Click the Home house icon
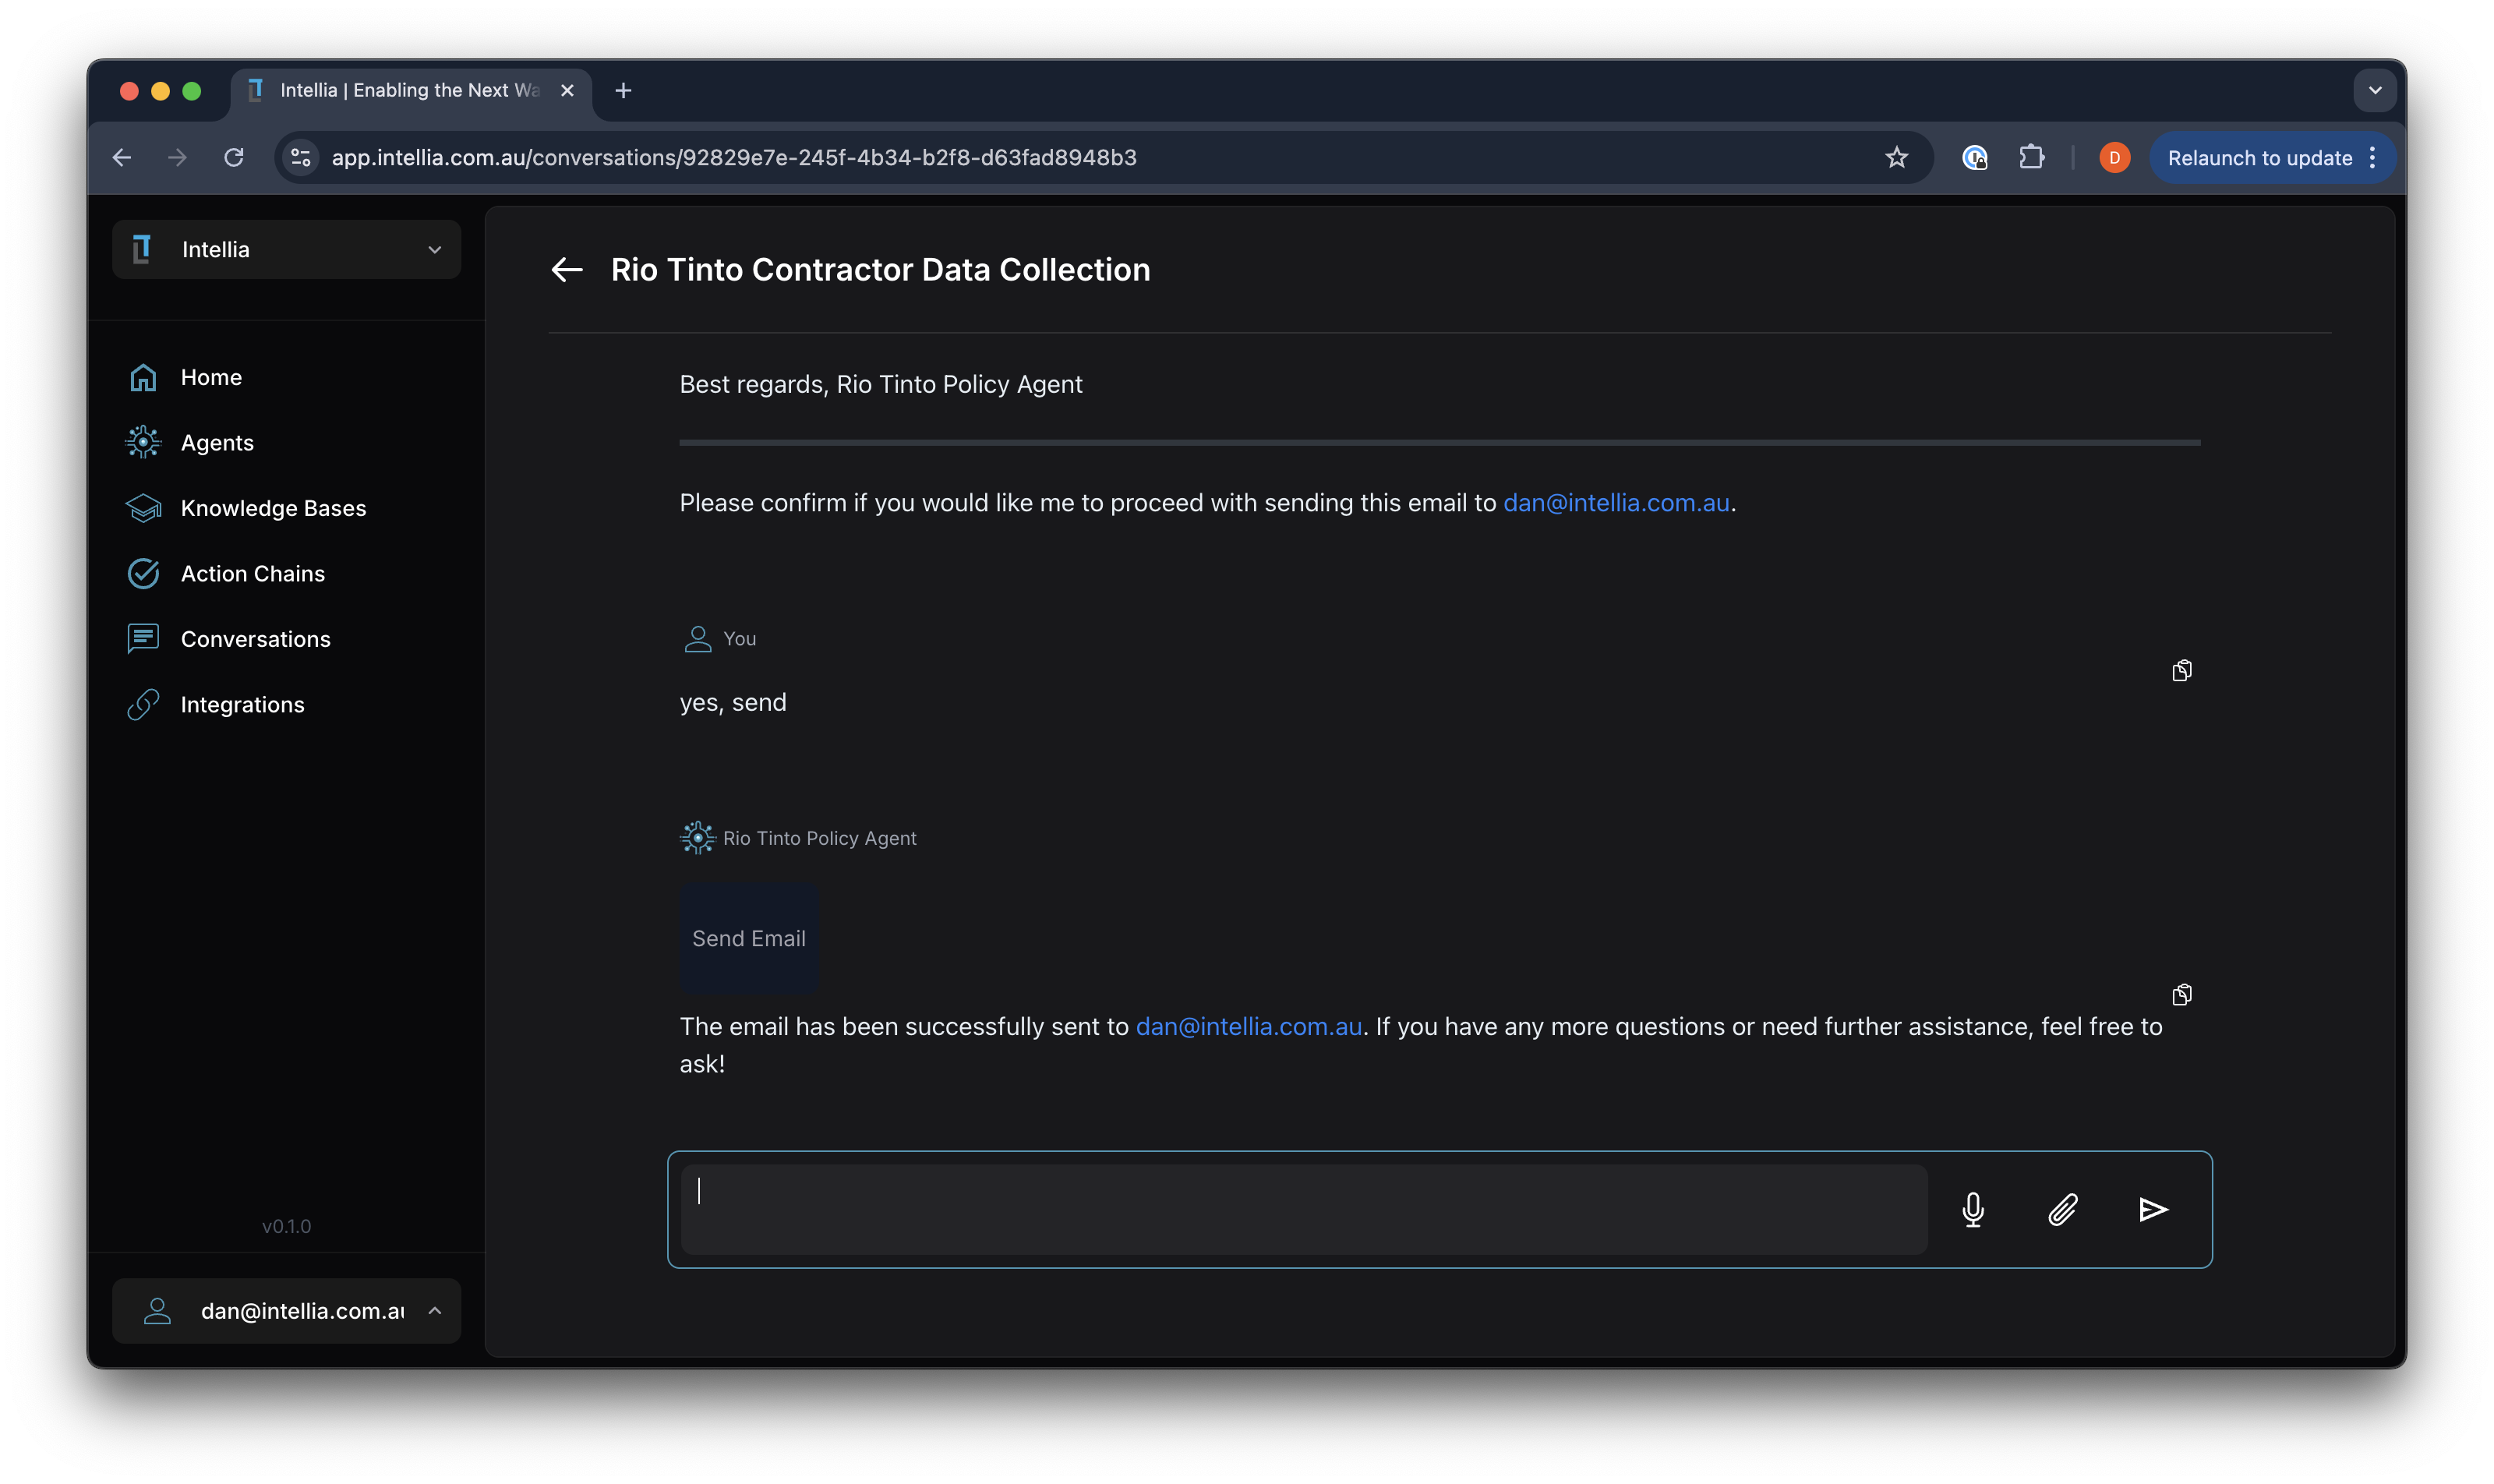2494x1484 pixels. coord(143,377)
